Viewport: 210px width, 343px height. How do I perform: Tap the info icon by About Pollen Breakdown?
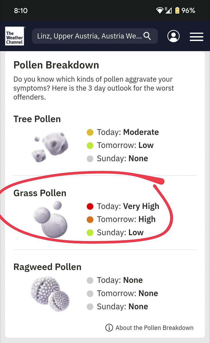click(109, 328)
